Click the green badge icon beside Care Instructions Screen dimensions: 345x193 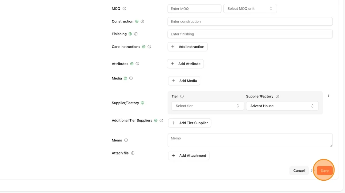click(144, 47)
